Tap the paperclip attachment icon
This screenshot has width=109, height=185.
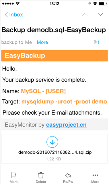click(x=95, y=42)
